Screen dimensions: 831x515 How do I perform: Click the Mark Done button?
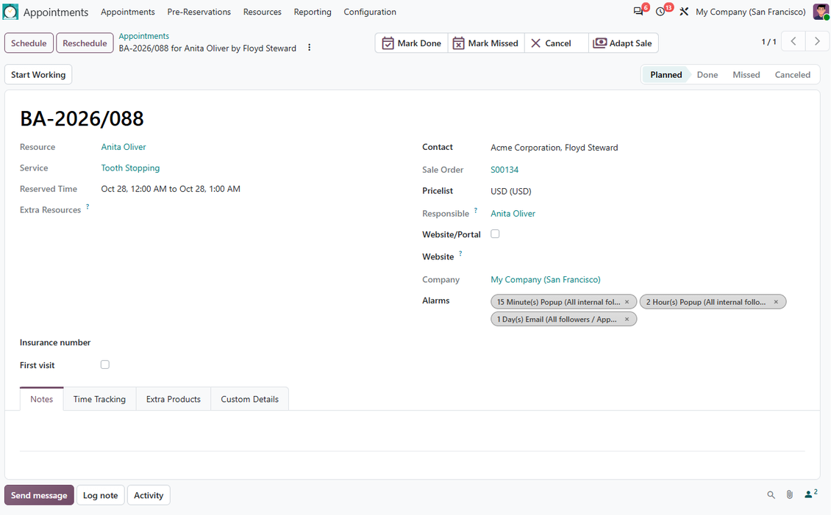[412, 43]
